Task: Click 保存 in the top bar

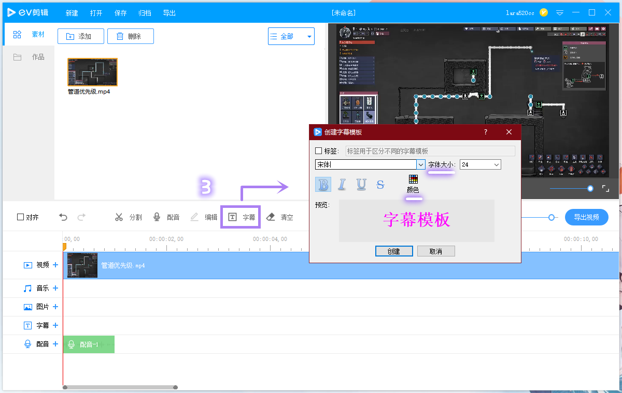Action: tap(121, 13)
